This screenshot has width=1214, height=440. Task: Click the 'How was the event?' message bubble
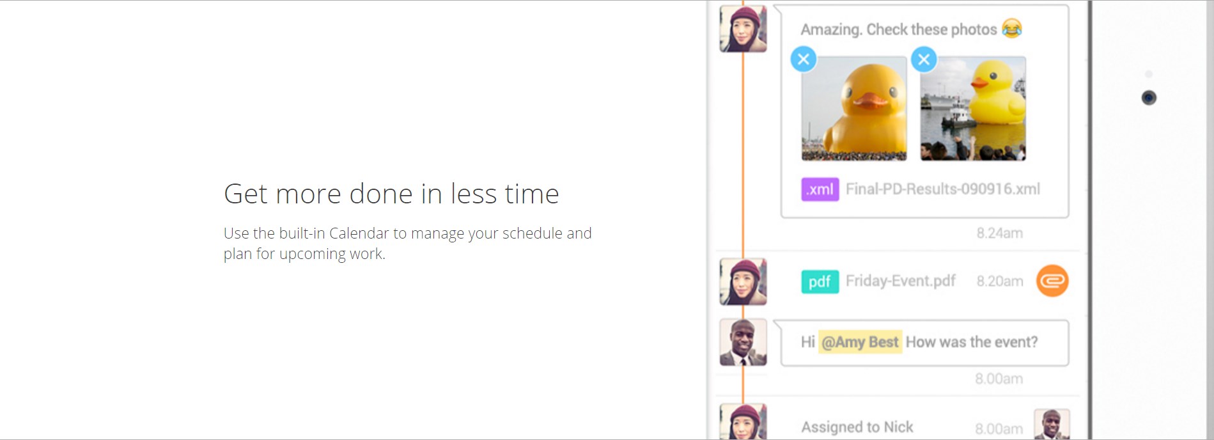click(x=924, y=343)
